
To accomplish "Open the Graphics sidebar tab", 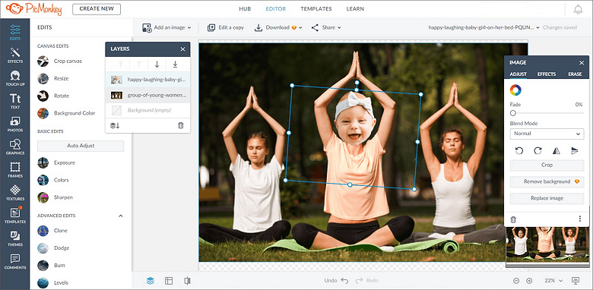I will [x=15, y=147].
